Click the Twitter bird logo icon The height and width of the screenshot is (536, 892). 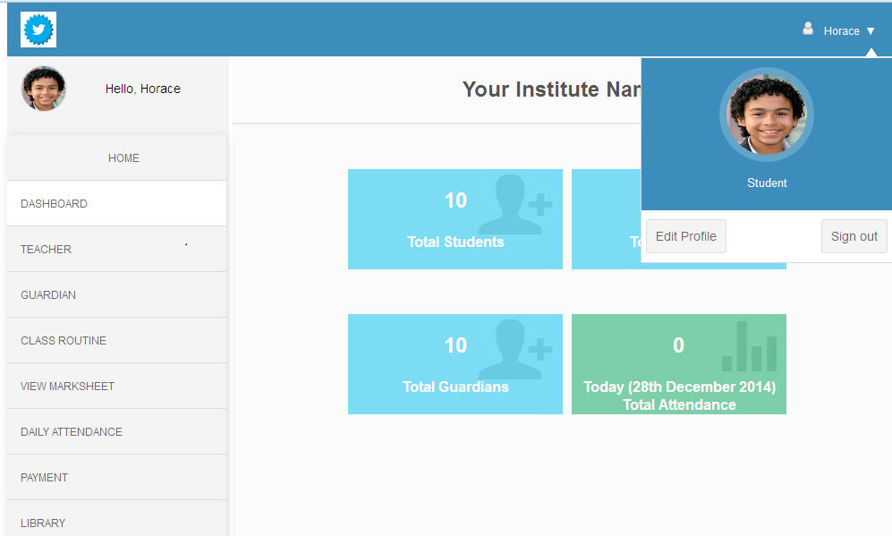[x=38, y=30]
